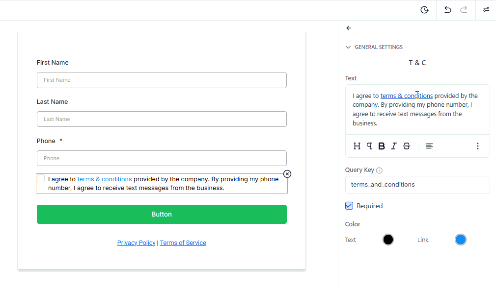Go back using the left arrow

(349, 28)
